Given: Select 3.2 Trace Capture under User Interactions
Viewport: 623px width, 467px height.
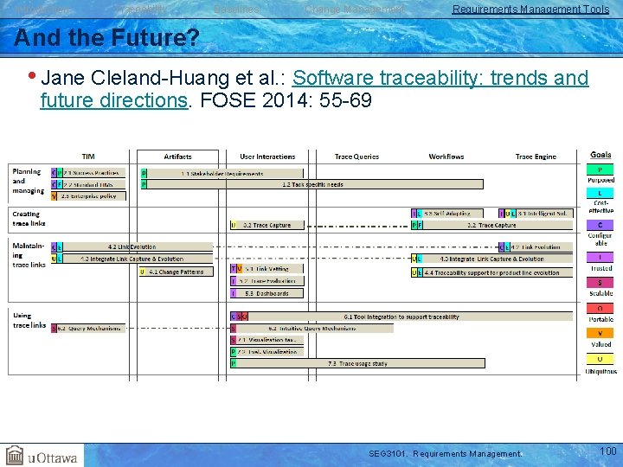Looking at the screenshot, I should pyautogui.click(x=267, y=225).
